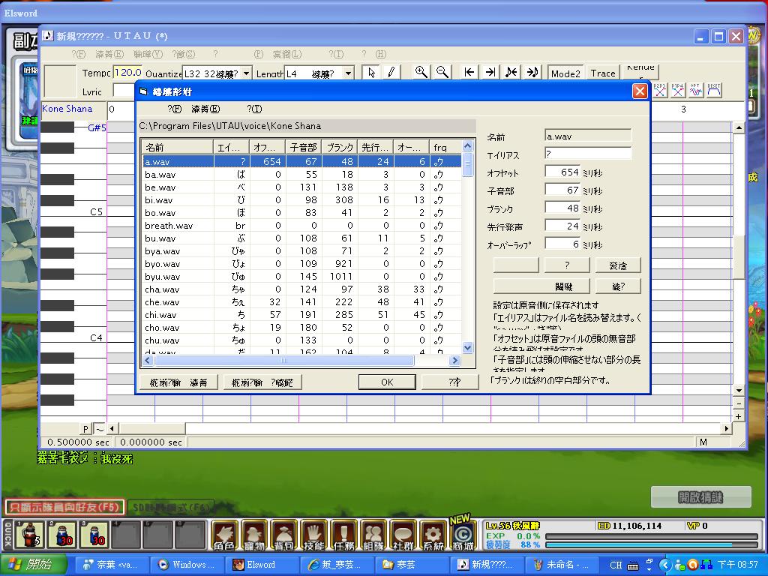Viewport: 768px width, 576px height.
Task: Open the (T) menu in the voice dialog
Action: tap(255, 109)
